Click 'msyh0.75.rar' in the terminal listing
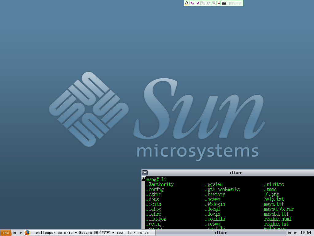 (279, 209)
